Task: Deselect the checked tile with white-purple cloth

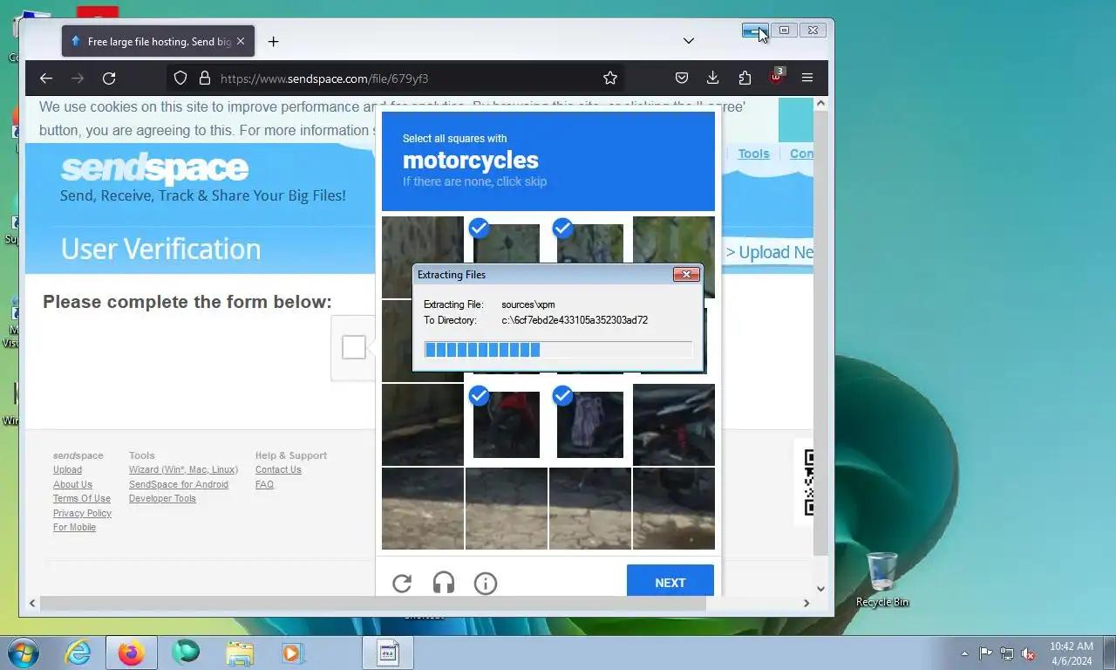Action: pos(590,425)
